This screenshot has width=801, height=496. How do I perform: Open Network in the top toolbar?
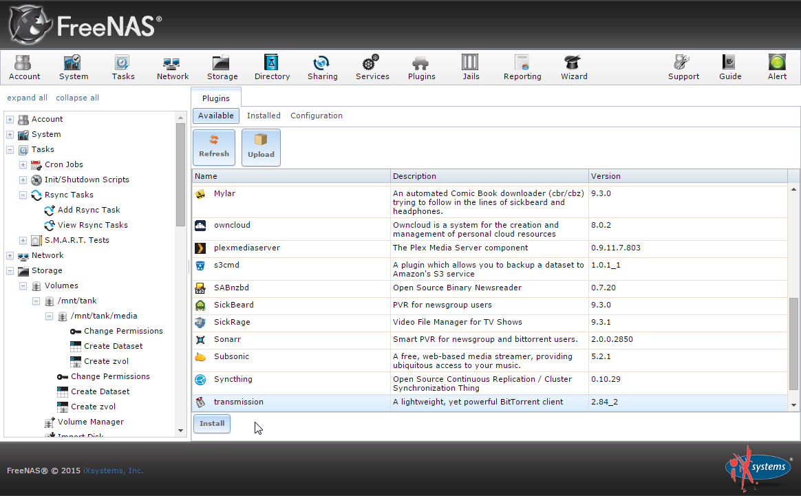172,67
